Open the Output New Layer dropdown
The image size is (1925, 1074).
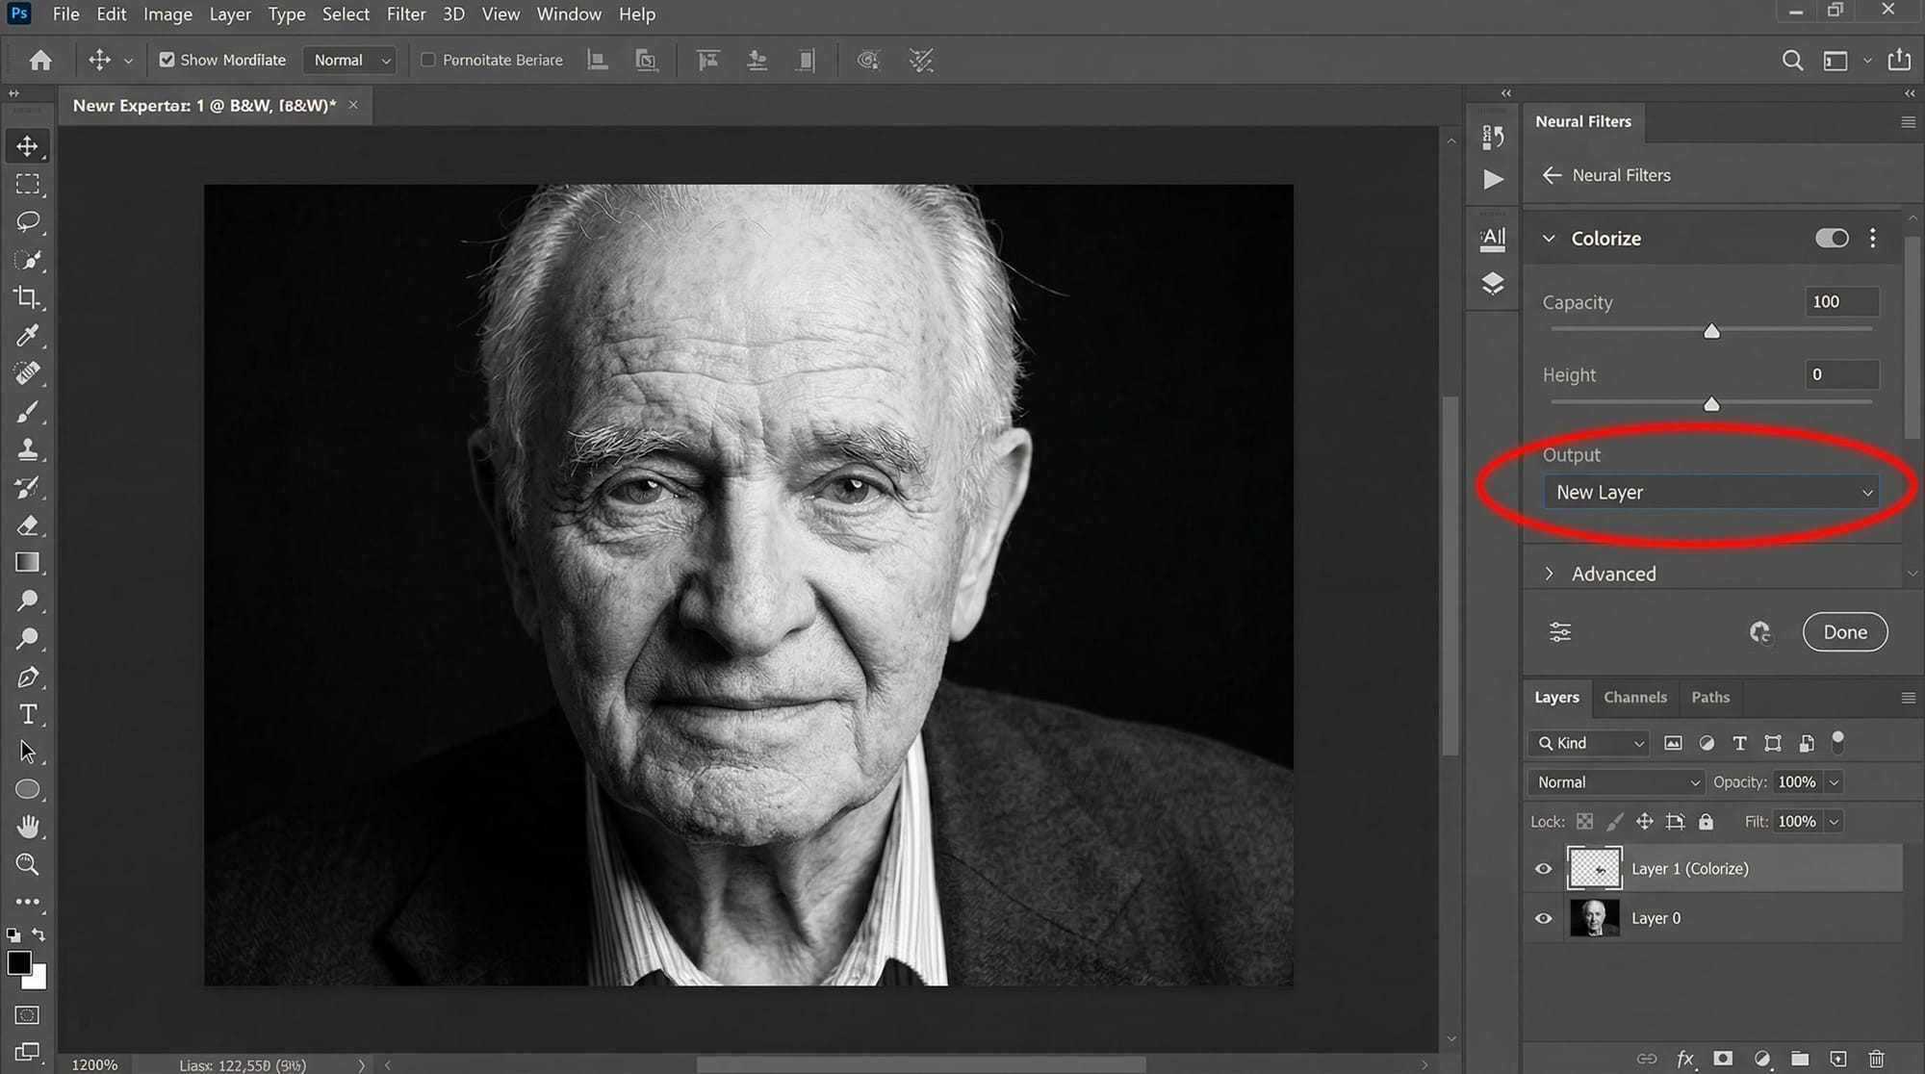click(x=1710, y=492)
